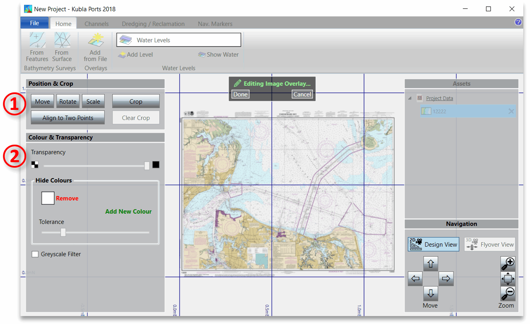Image resolution: width=530 pixels, height=324 pixels.
Task: Click the help question mark icon
Action: [518, 22]
